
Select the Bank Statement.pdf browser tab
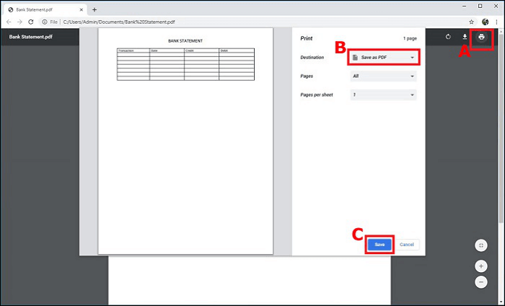pos(43,9)
